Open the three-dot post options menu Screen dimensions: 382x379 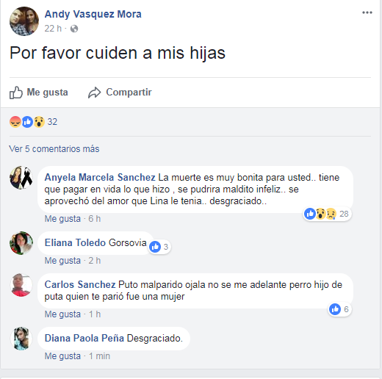pyautogui.click(x=367, y=12)
